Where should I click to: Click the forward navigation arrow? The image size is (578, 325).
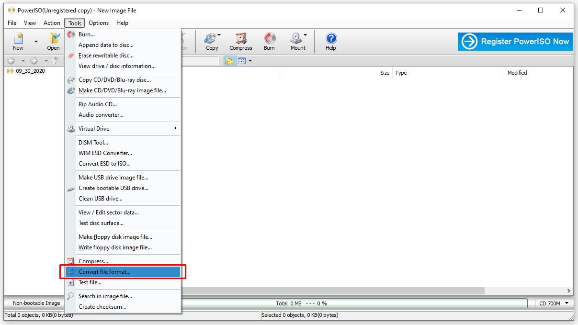click(x=33, y=60)
